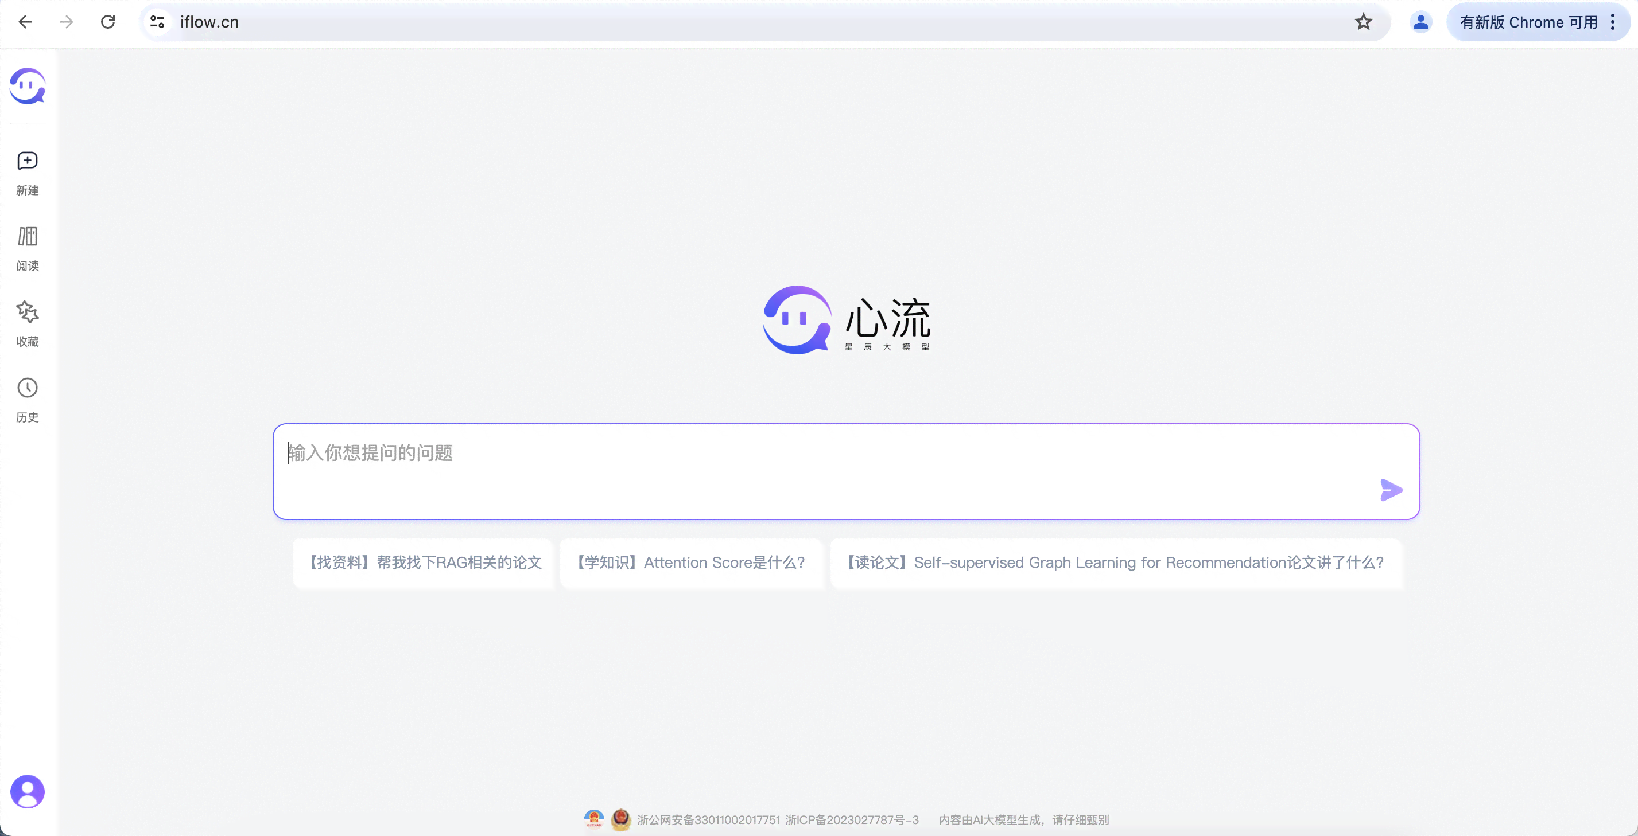Bookmark this page with the star
Image resolution: width=1638 pixels, height=836 pixels.
pyautogui.click(x=1363, y=22)
